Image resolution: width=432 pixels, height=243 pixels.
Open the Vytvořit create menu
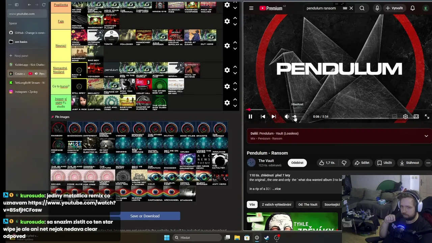[394, 8]
